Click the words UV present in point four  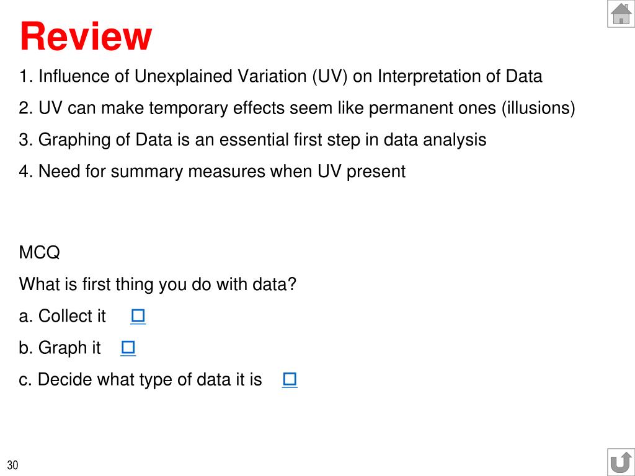tap(362, 172)
